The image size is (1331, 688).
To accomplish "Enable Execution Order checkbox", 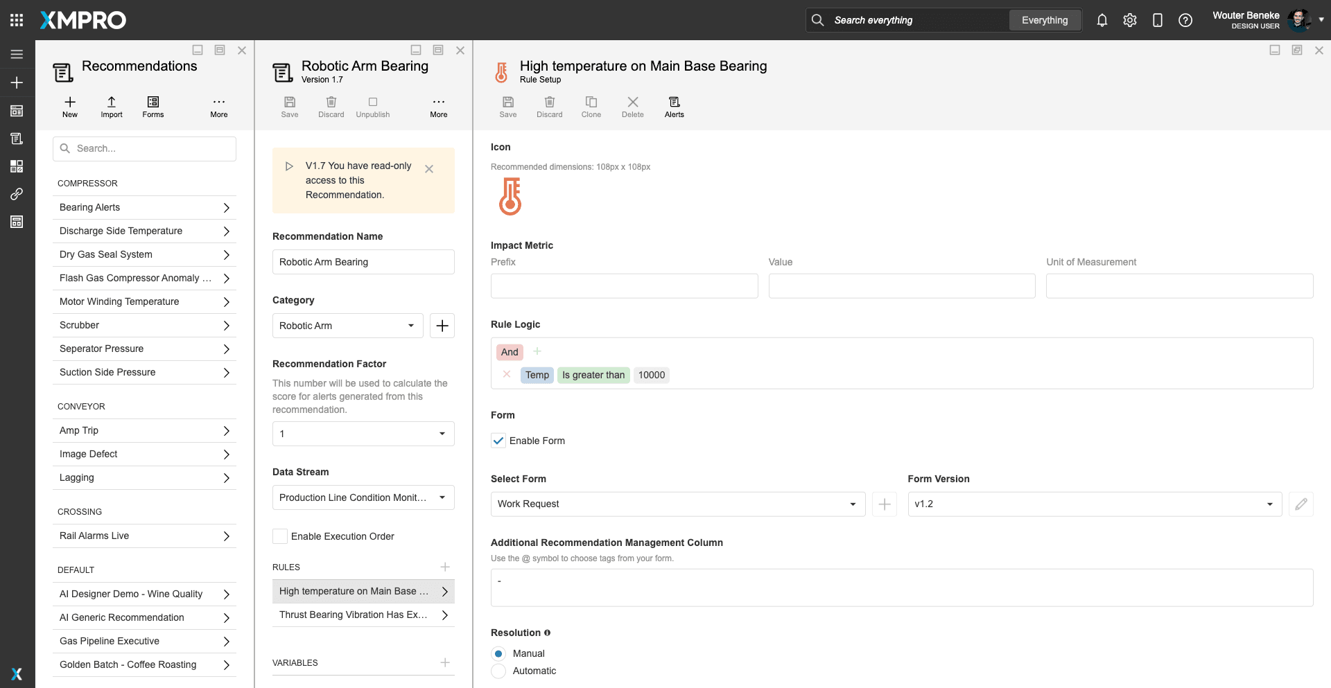I will (x=280, y=536).
